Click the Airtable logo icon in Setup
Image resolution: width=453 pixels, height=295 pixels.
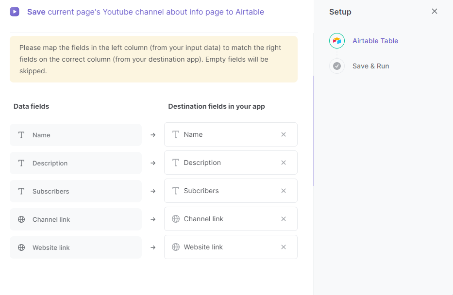point(337,41)
